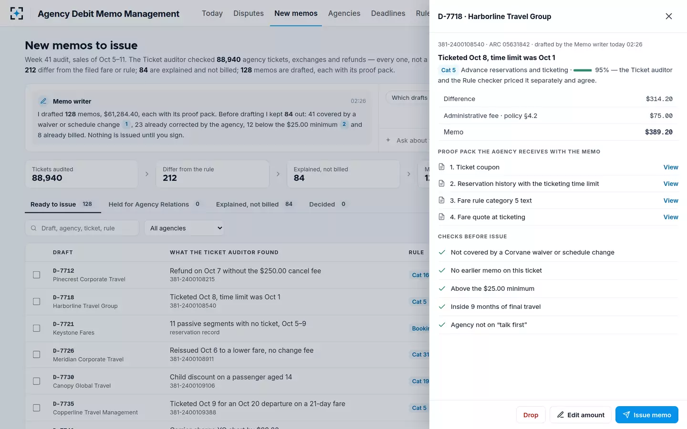Screen dimensions: 687x429
Task: Click the 95% confidence bar
Action: pyautogui.click(x=583, y=70)
